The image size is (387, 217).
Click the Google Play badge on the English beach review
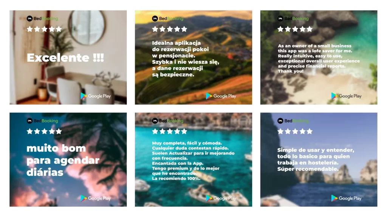pyautogui.click(x=346, y=96)
